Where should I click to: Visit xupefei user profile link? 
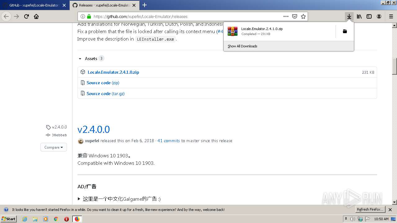tap(92, 141)
